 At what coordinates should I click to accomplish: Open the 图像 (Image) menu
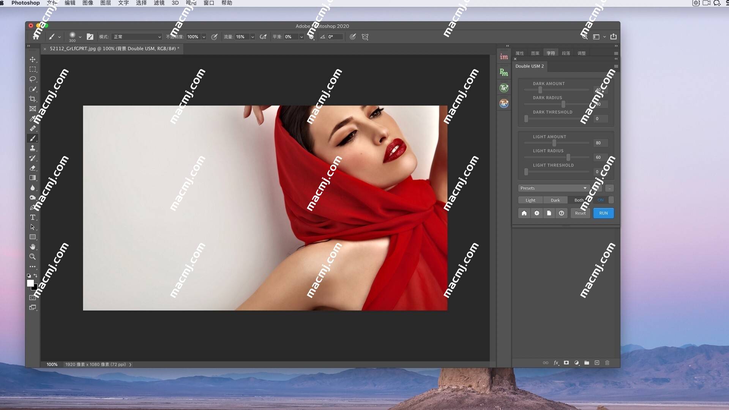[88, 3]
